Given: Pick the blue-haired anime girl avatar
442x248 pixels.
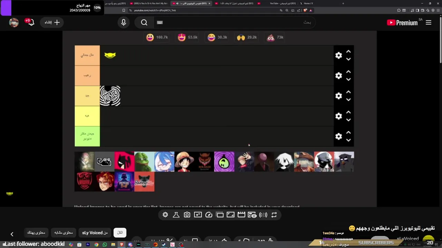Looking at the screenshot, I should [164, 162].
